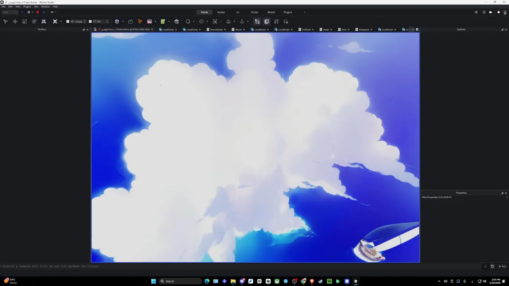The image size is (509, 286).
Task: Toggle the rotation snapping 45° checkbox
Action: 90,21
